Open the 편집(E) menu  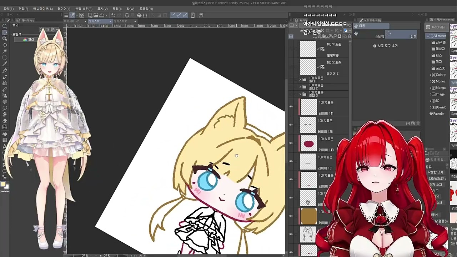coord(23,9)
